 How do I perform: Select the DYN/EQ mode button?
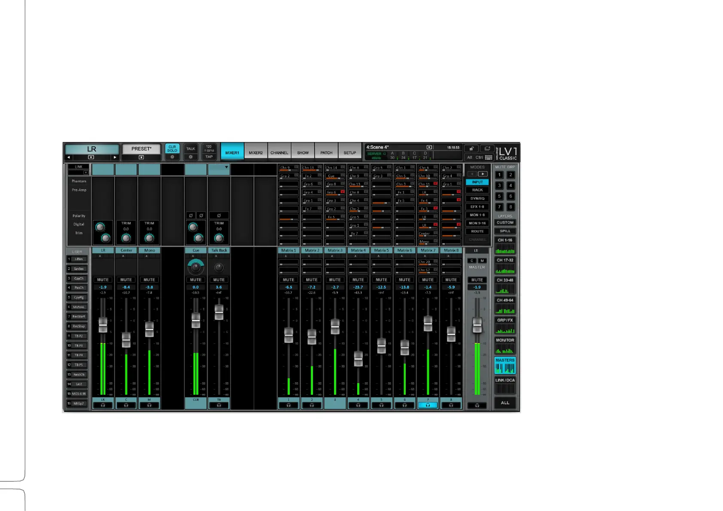coord(477,199)
